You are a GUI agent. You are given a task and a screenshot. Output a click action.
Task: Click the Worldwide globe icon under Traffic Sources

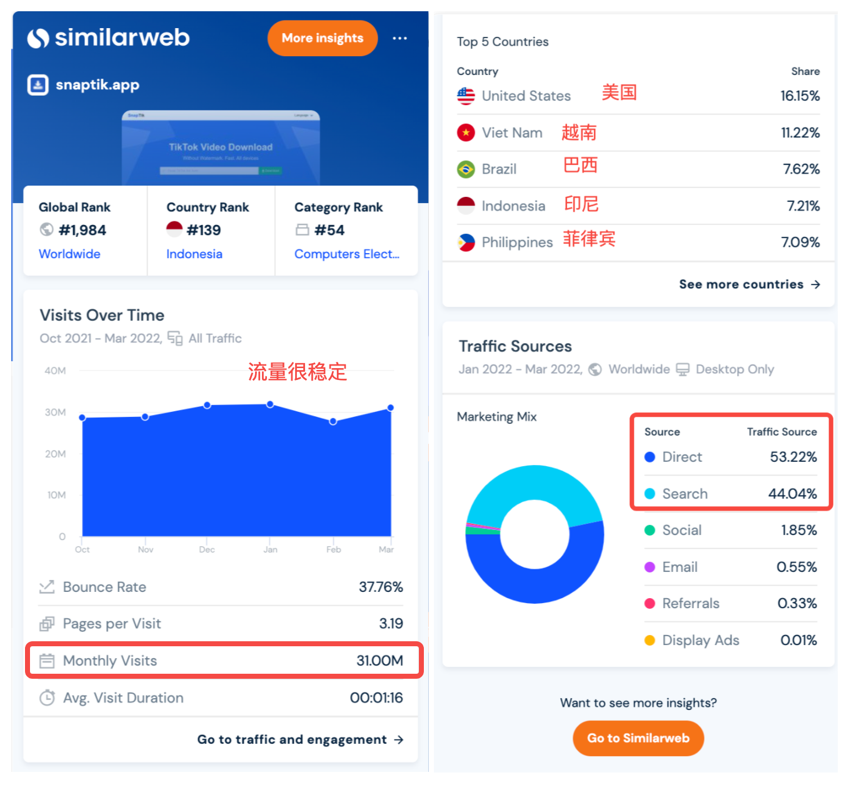tap(595, 369)
